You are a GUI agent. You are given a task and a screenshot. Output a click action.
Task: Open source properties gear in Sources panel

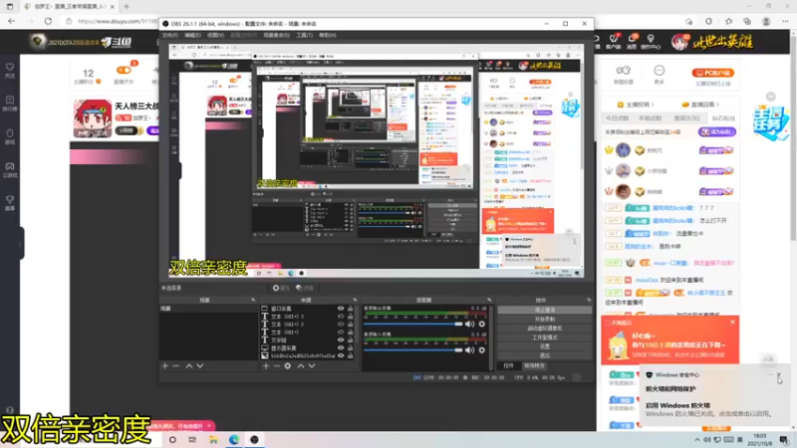288,365
